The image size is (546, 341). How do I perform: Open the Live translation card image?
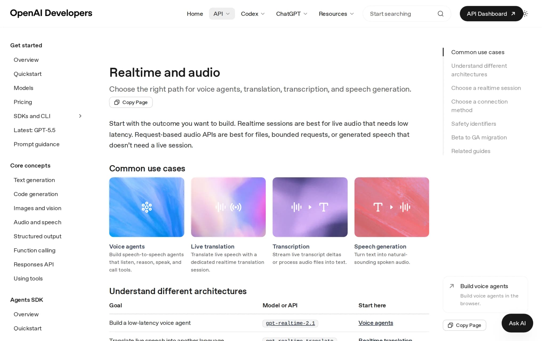click(228, 207)
